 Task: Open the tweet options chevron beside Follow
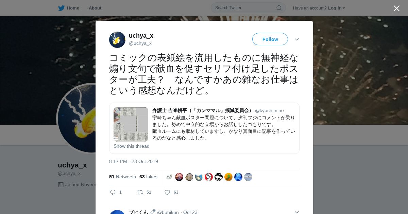pyautogui.click(x=297, y=39)
